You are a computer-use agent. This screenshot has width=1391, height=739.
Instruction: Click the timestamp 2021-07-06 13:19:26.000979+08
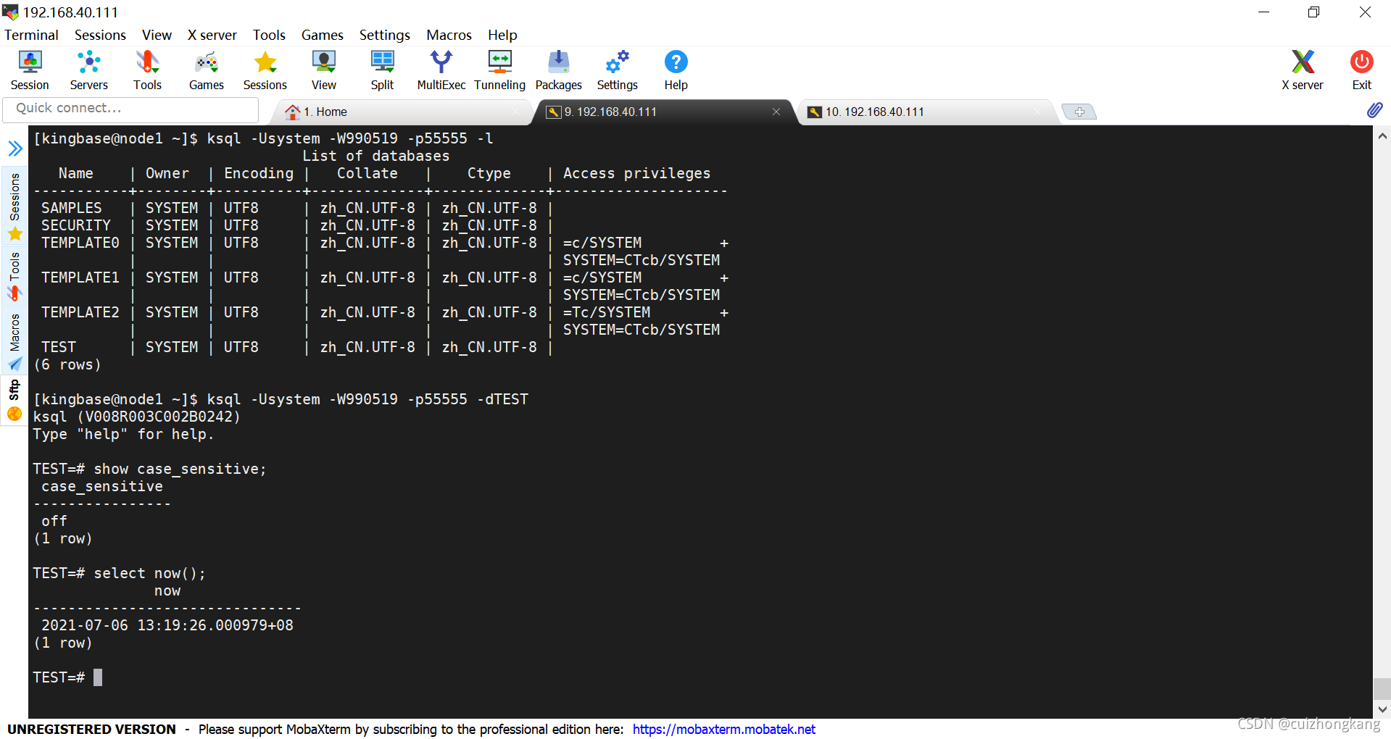click(167, 625)
